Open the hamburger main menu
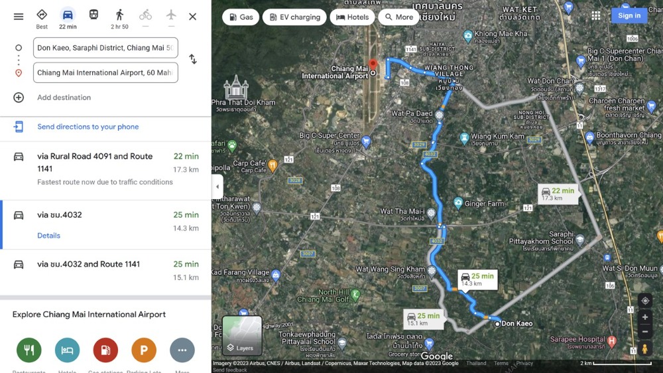The width and height of the screenshot is (663, 373). click(18, 17)
